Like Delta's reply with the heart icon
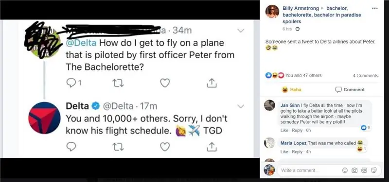The height and width of the screenshot is (182, 389). click(165, 147)
